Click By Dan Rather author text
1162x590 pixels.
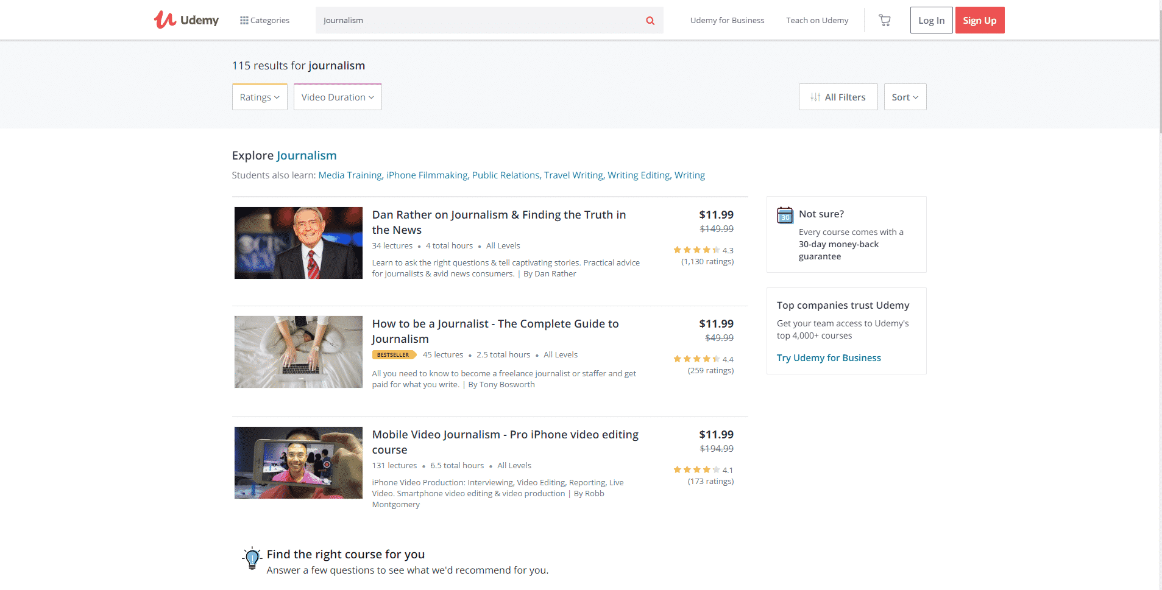point(550,274)
